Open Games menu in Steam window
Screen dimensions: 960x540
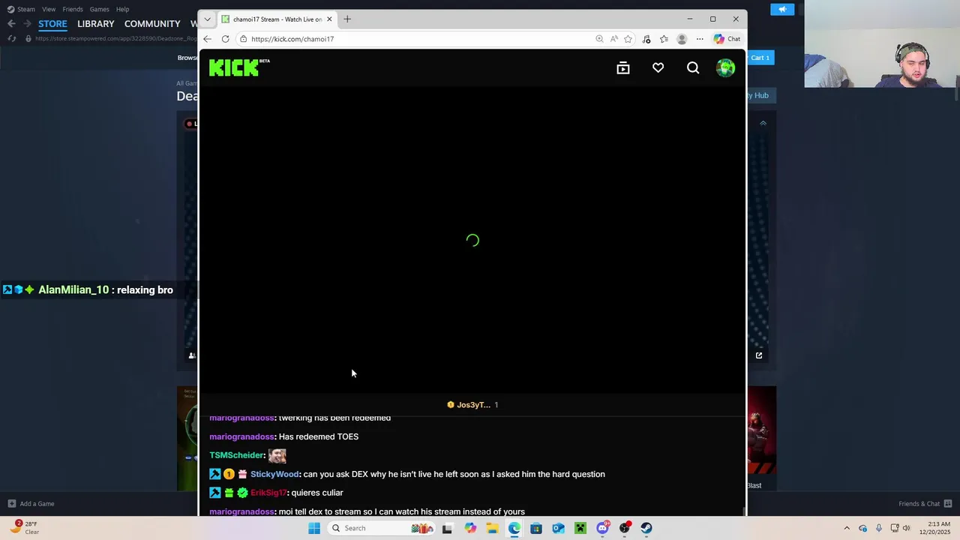tap(99, 9)
